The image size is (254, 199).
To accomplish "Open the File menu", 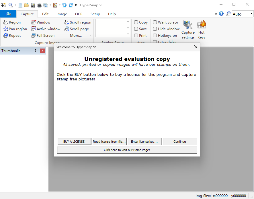I will (x=8, y=14).
